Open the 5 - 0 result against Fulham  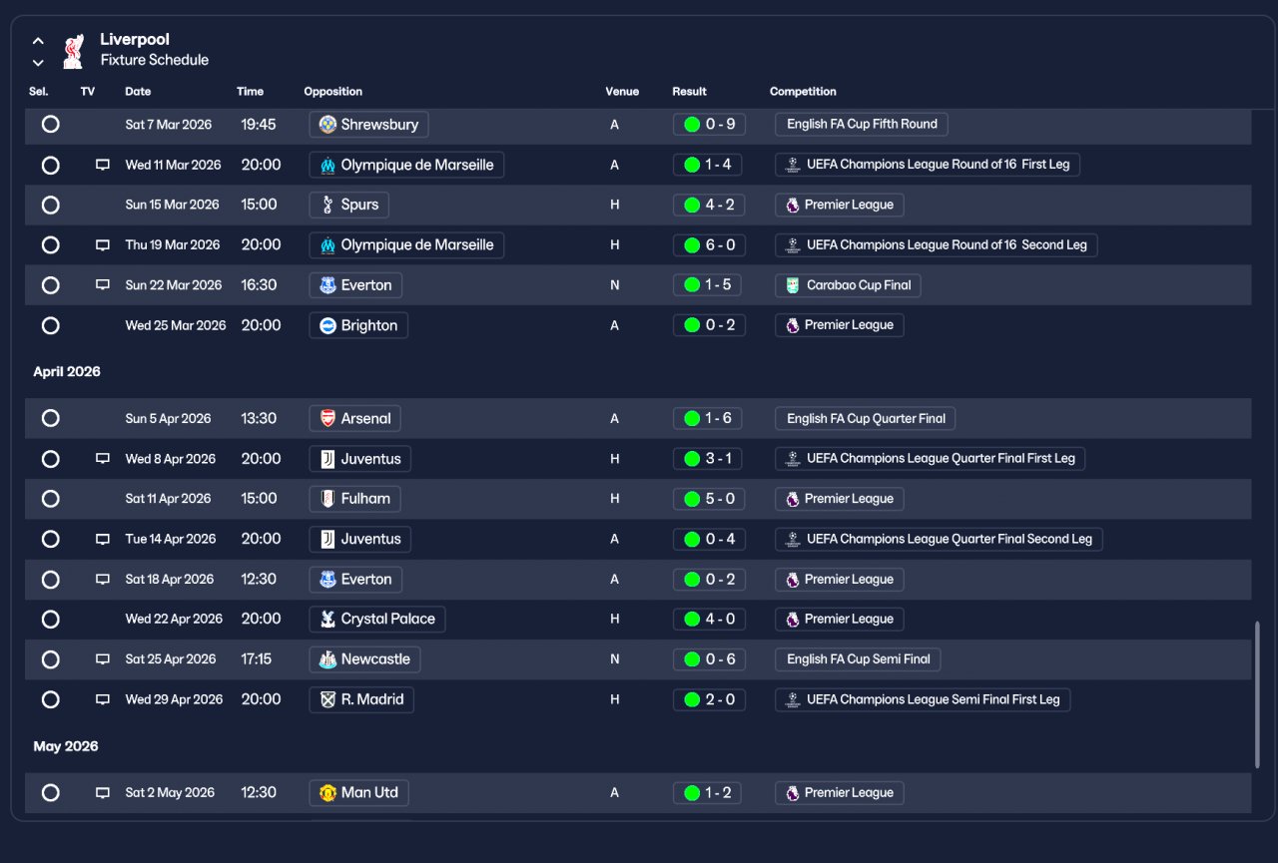709,499
